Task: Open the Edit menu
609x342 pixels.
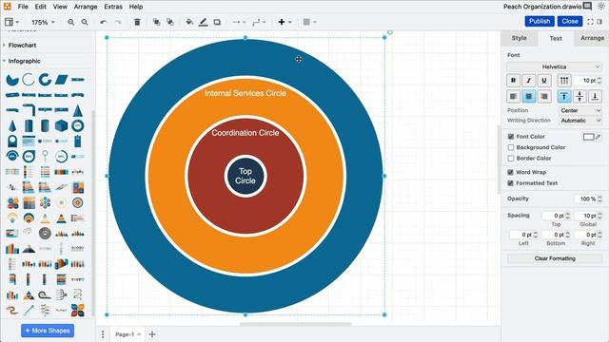Action: point(40,7)
